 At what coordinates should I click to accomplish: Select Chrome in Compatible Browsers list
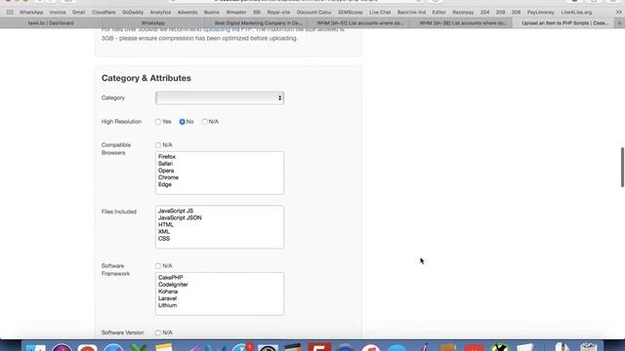click(168, 177)
